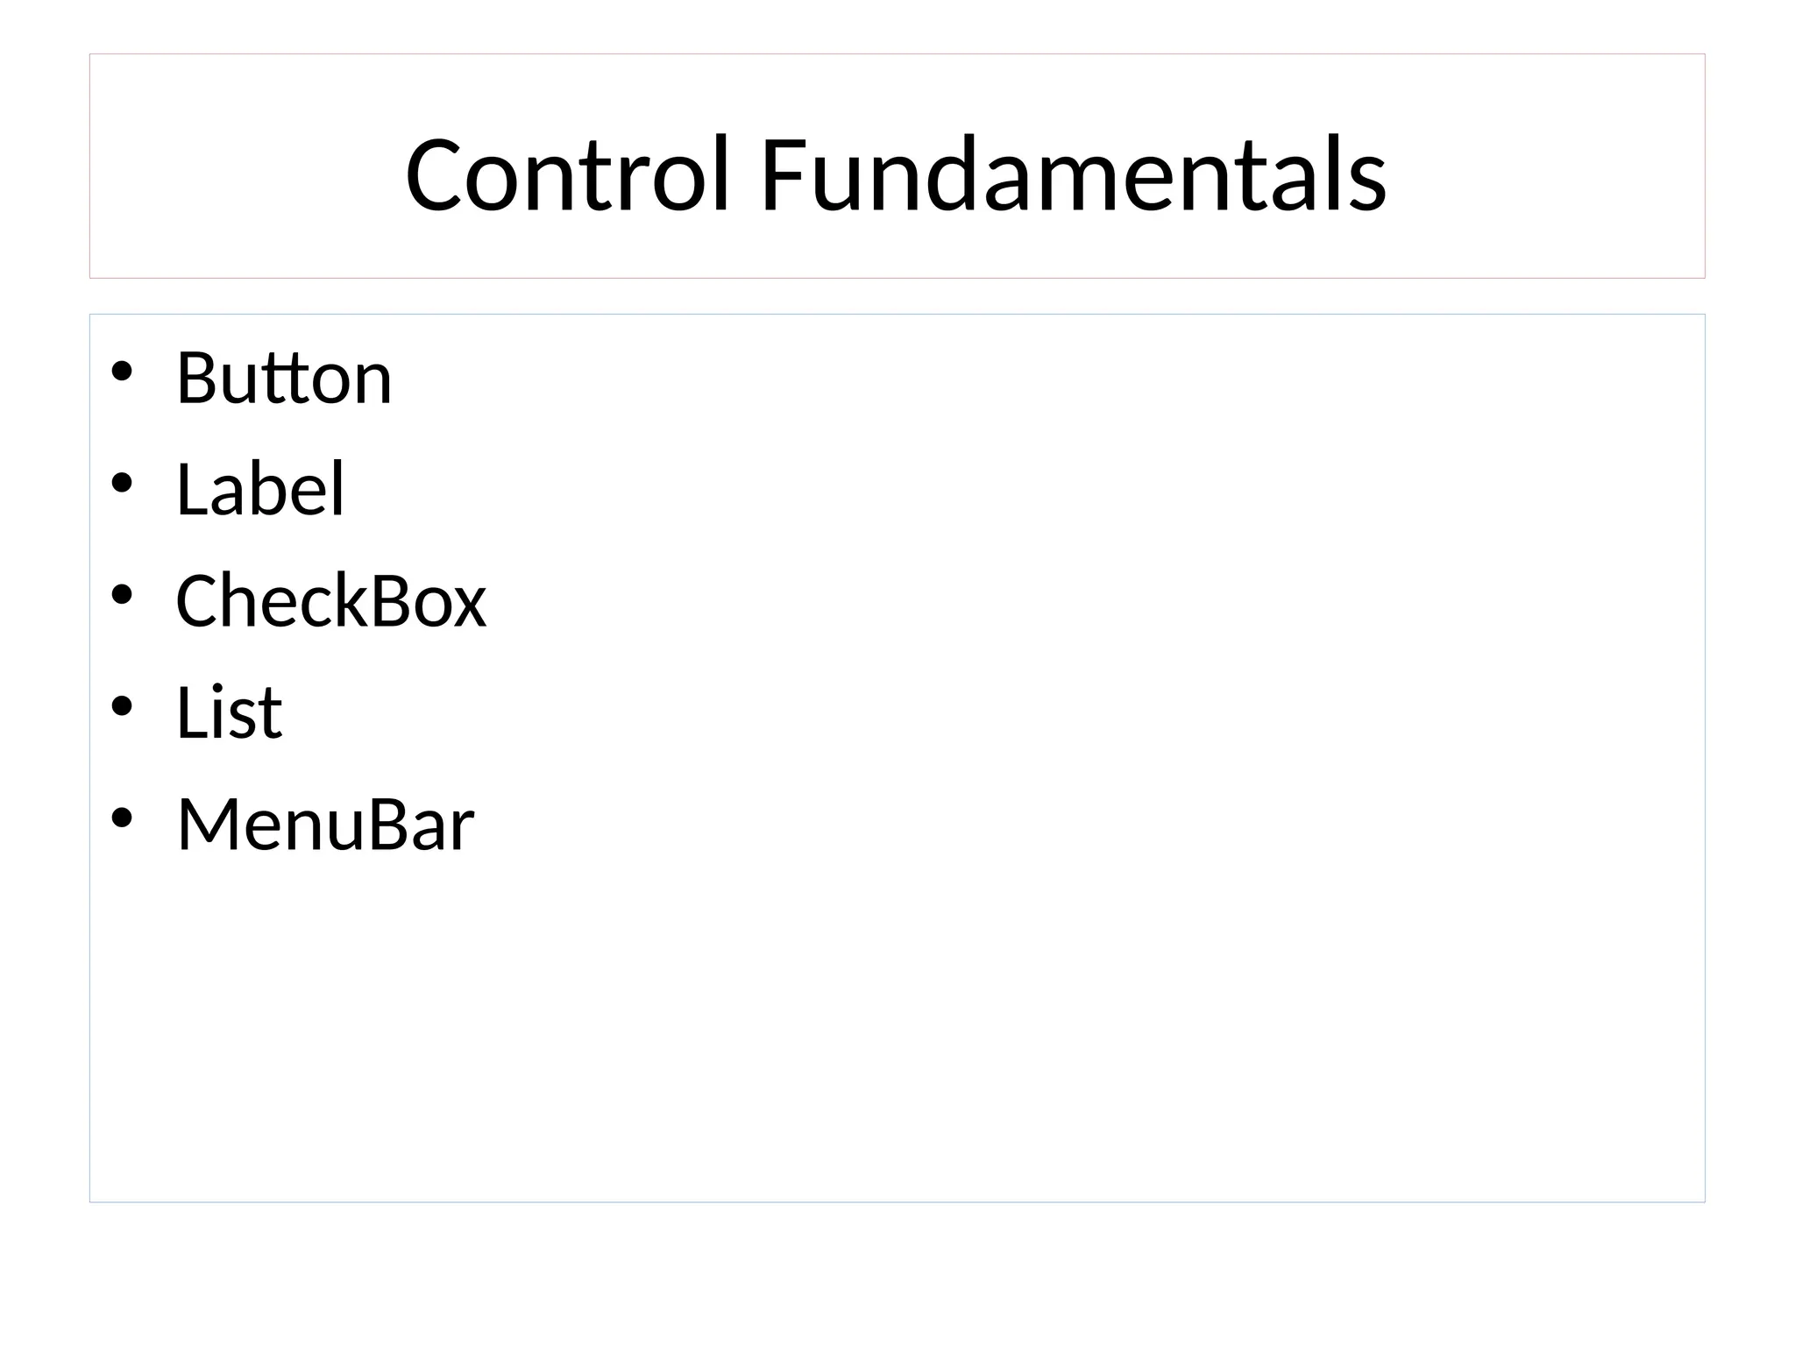
Task: Select the "List" bullet item text
Action: [x=229, y=712]
